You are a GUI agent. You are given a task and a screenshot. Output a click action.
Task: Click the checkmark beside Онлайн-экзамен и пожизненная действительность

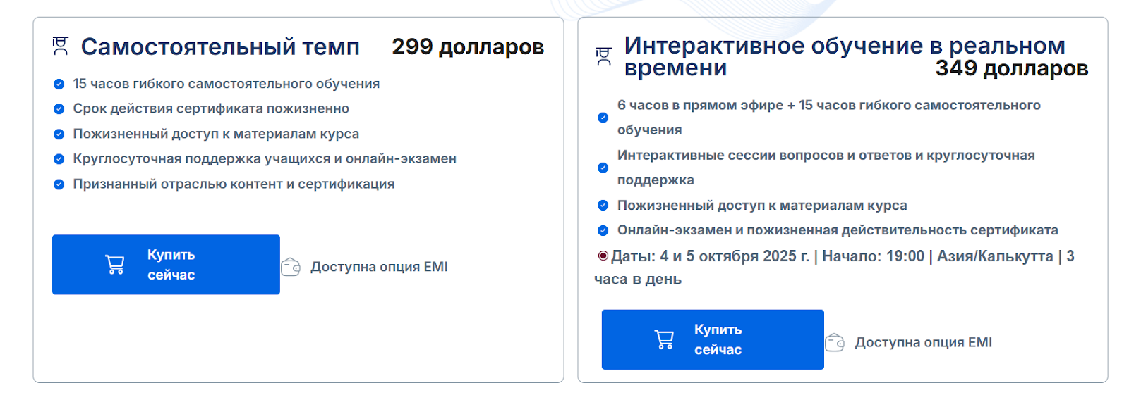pos(603,230)
